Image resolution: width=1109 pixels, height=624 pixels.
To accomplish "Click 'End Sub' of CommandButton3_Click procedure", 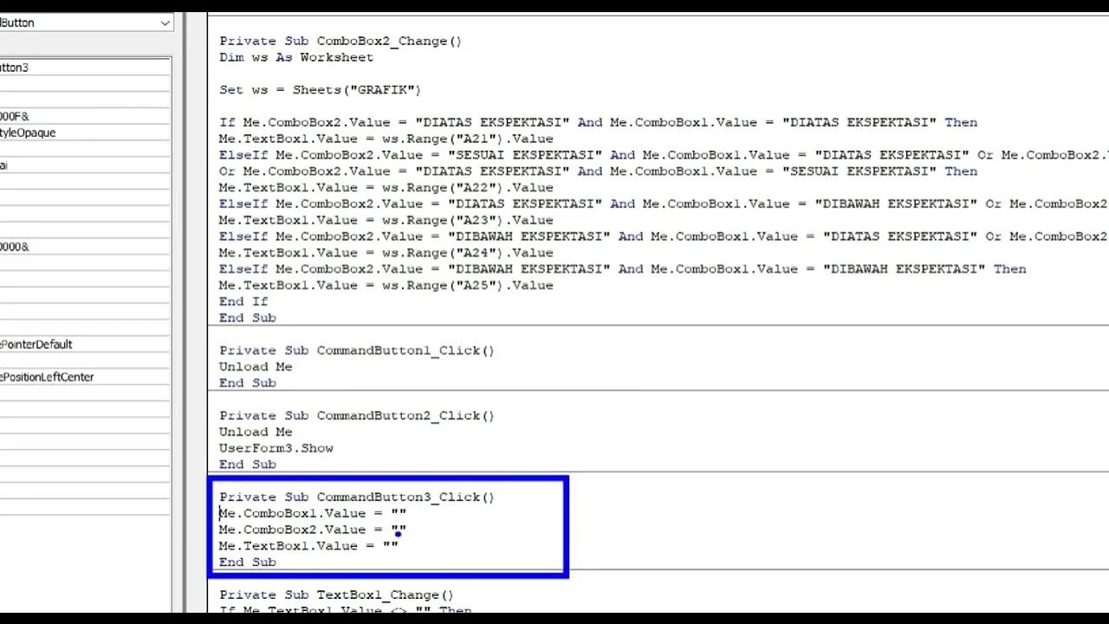I will (x=248, y=562).
